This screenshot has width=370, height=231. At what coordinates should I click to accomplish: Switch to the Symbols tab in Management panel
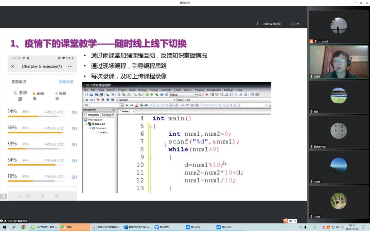pyautogui.click(x=107, y=115)
